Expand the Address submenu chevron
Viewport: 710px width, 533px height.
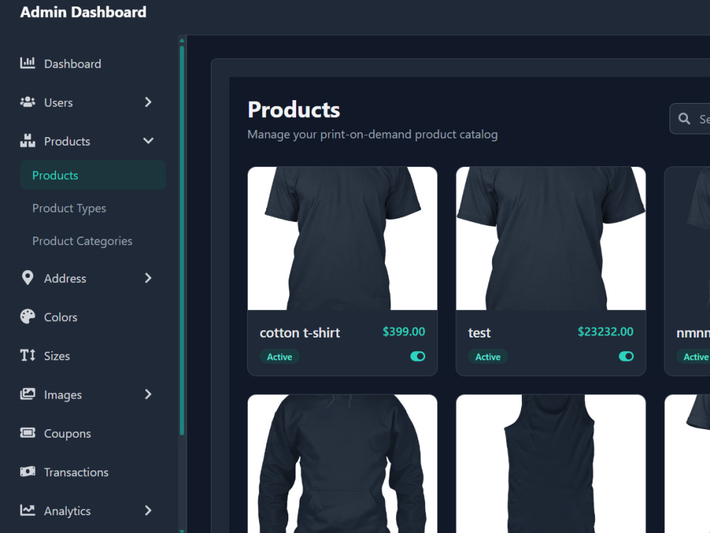(148, 278)
